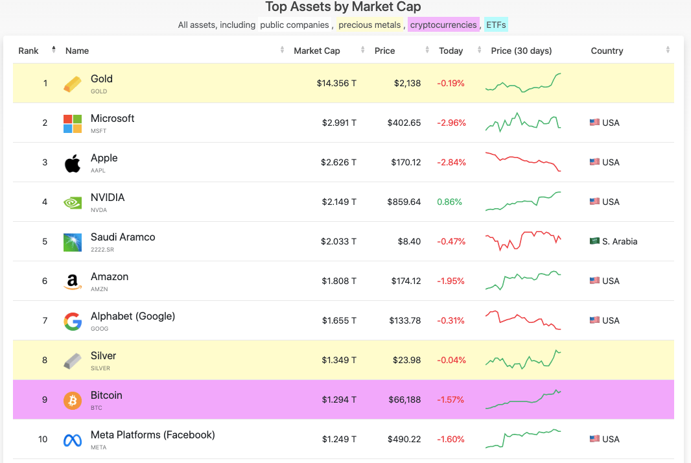Click the USA flag in NVIDIA row
Viewport: 691px width, 463px height.
[x=594, y=202]
